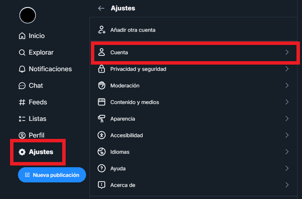Open Feeds hashtag icon
Viewport: 302px width, 199px height.
[22, 102]
